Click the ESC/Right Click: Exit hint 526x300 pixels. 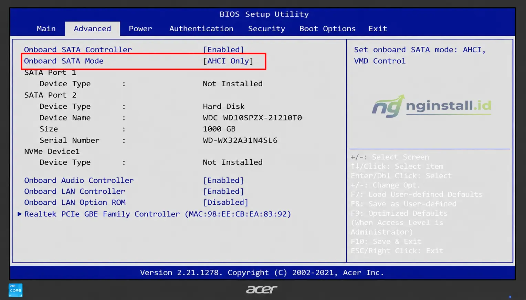point(397,251)
